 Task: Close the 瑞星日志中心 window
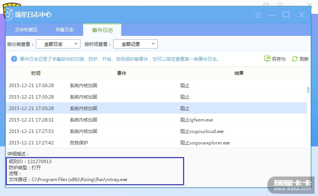point(302,15)
